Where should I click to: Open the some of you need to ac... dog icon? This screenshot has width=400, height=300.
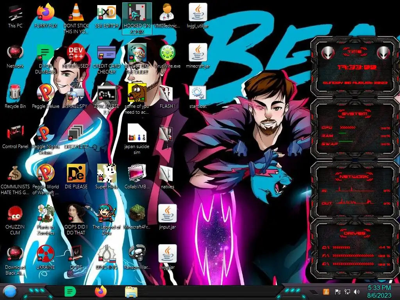(137, 99)
